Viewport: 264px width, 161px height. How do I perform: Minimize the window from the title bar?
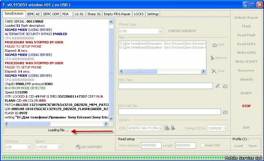(x=246, y=5)
